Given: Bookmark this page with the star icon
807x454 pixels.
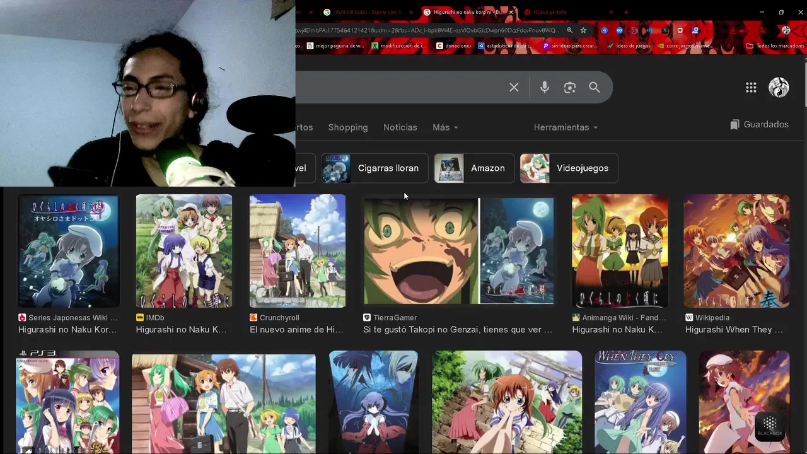Looking at the screenshot, I should point(584,30).
